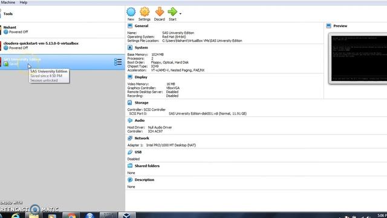The width and height of the screenshot is (387, 218).
Task: Click the Settings File Location path
Action: tap(202, 41)
